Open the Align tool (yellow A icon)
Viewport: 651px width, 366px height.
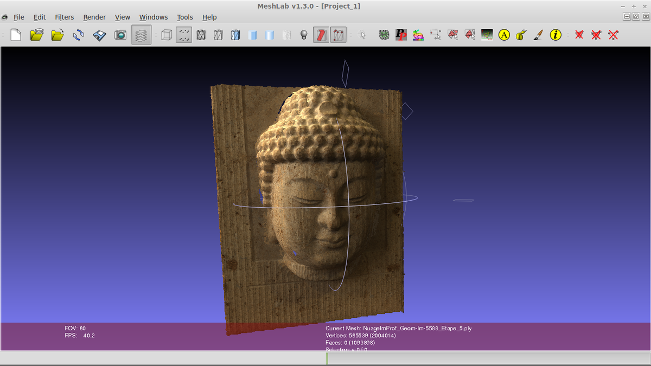504,35
